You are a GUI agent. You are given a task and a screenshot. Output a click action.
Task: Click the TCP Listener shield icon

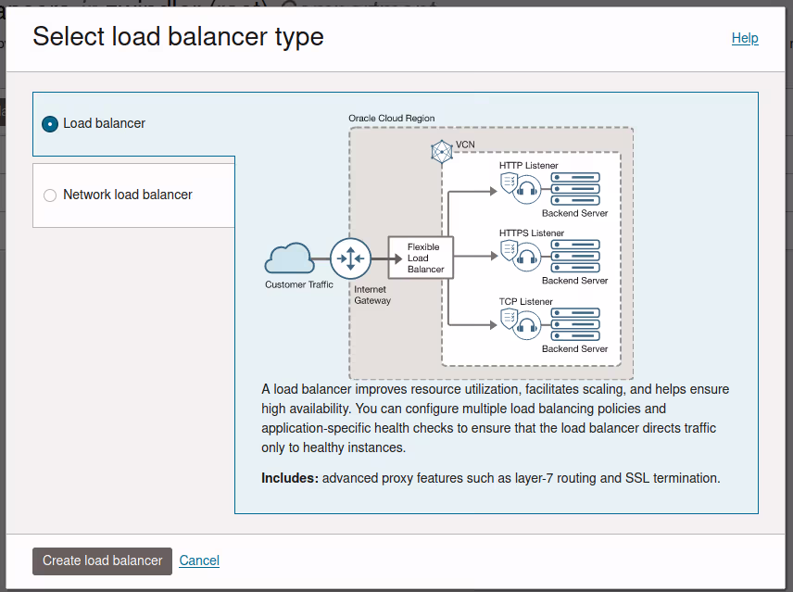(x=509, y=319)
